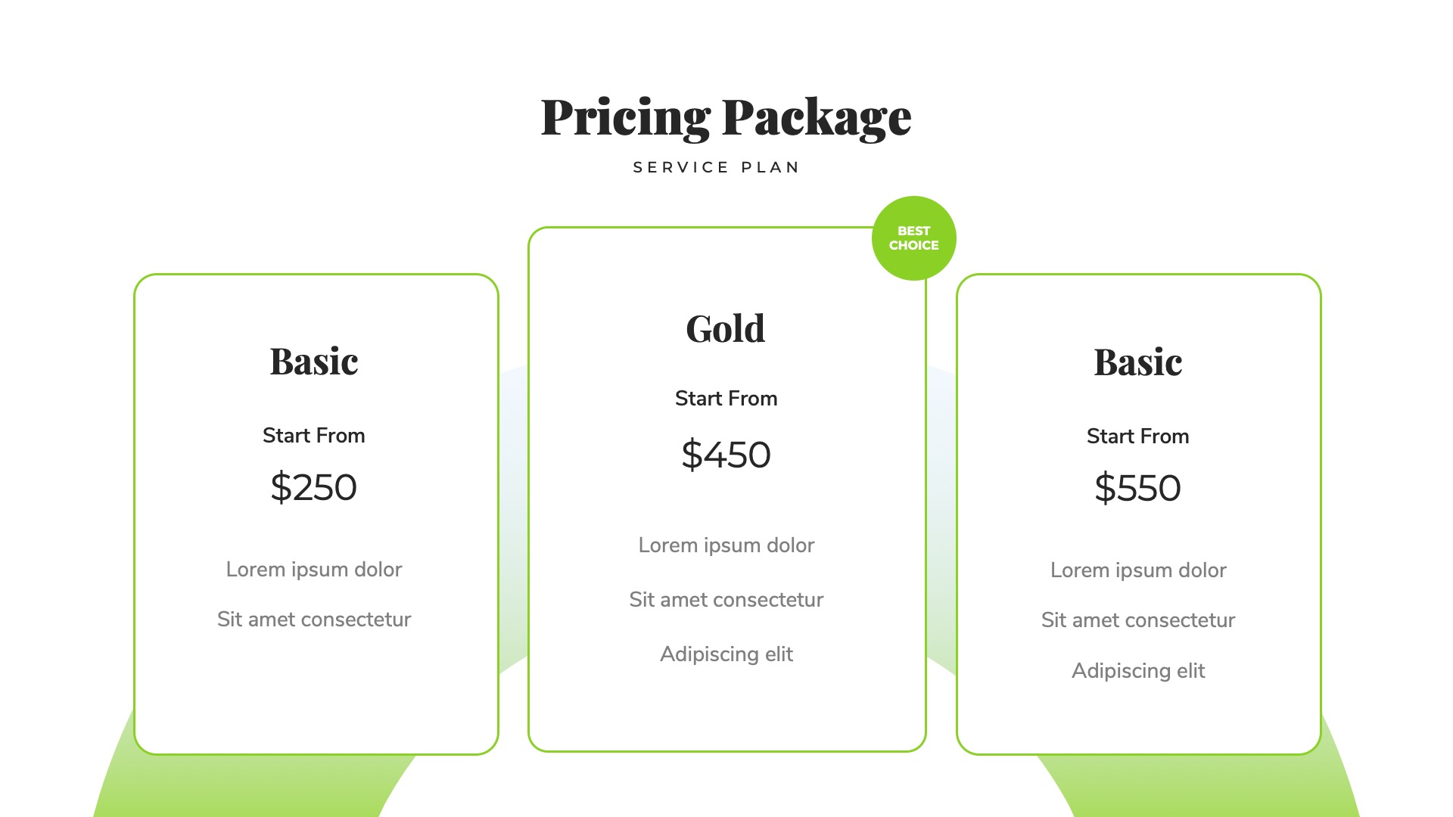This screenshot has width=1453, height=817.
Task: Click Lorem ipsum dolor in the Gold card
Action: click(726, 545)
